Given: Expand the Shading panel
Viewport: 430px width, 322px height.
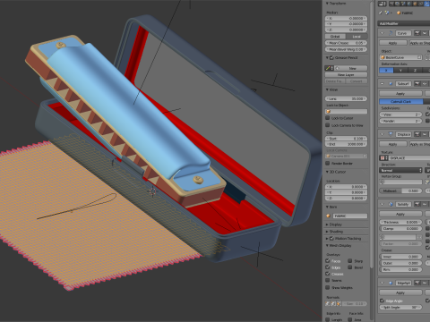Looking at the screenshot, I should [327, 232].
